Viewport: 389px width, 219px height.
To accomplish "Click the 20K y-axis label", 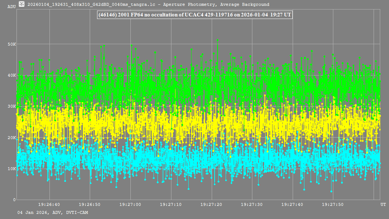I will (11, 138).
